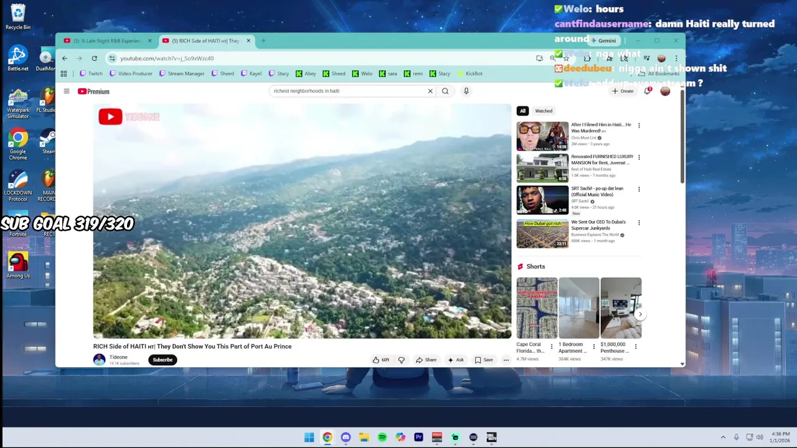Screen dimensions: 797x448
Task: Start voice search with the microphone
Action: pos(466,91)
